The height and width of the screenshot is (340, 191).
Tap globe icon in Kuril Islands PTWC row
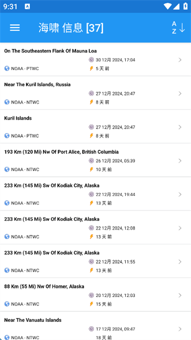click(7, 136)
